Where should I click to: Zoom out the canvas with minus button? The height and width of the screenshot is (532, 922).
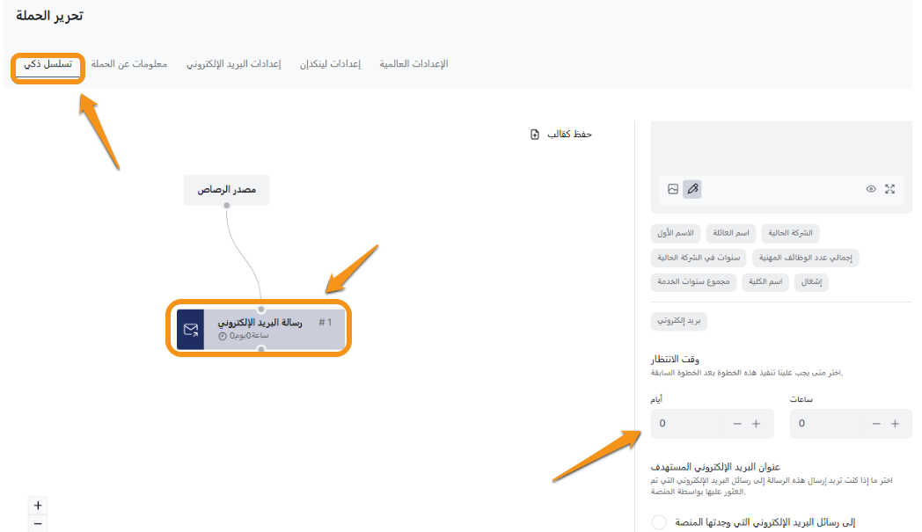tap(37, 524)
